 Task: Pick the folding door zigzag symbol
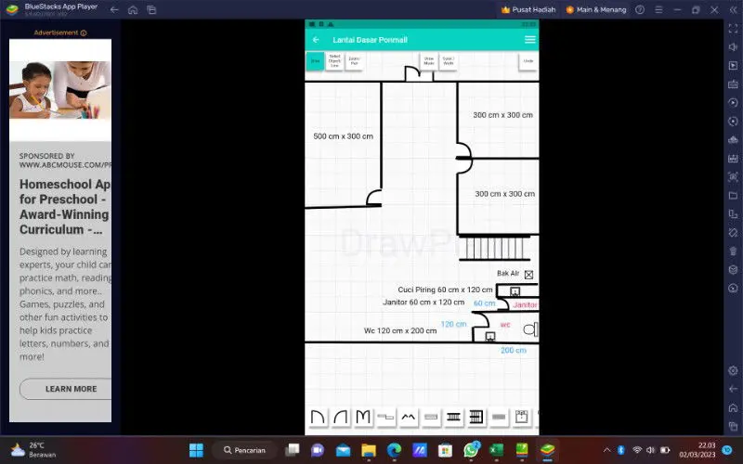click(409, 418)
